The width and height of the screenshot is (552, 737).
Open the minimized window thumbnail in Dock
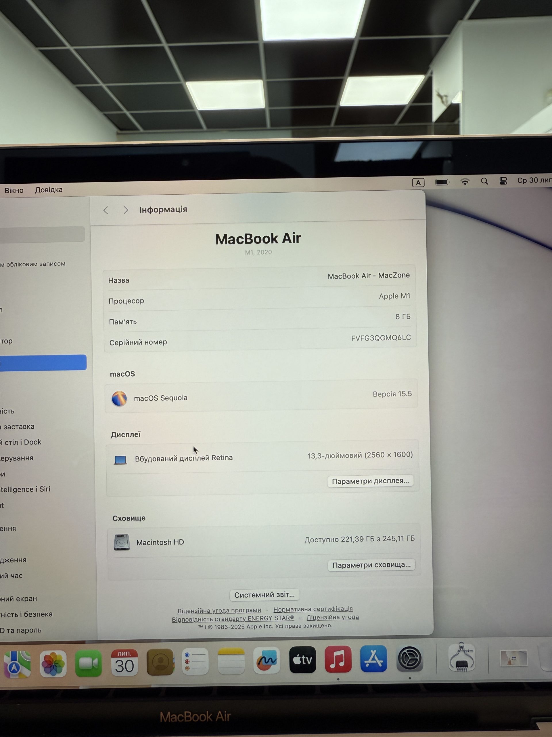pyautogui.click(x=513, y=658)
